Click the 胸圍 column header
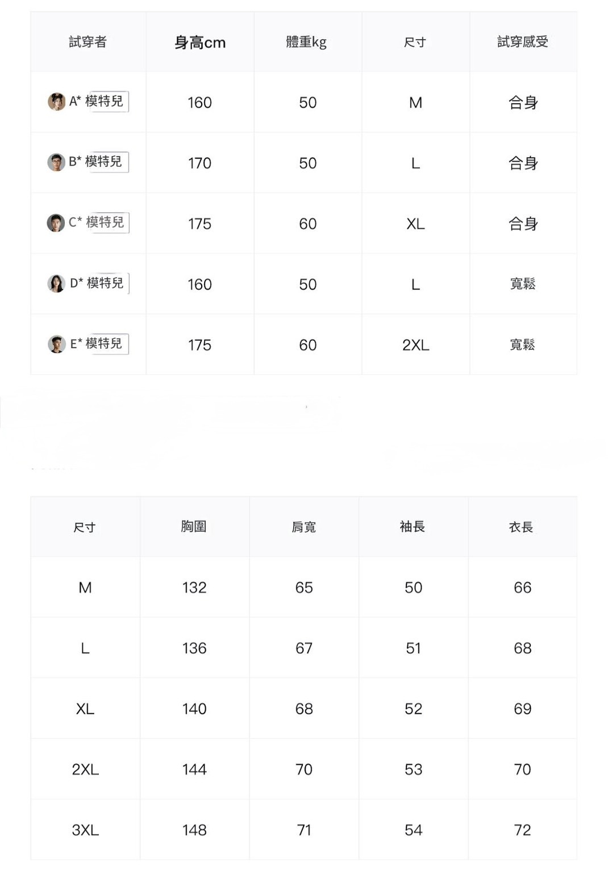This screenshot has height=870, width=608. (x=194, y=527)
